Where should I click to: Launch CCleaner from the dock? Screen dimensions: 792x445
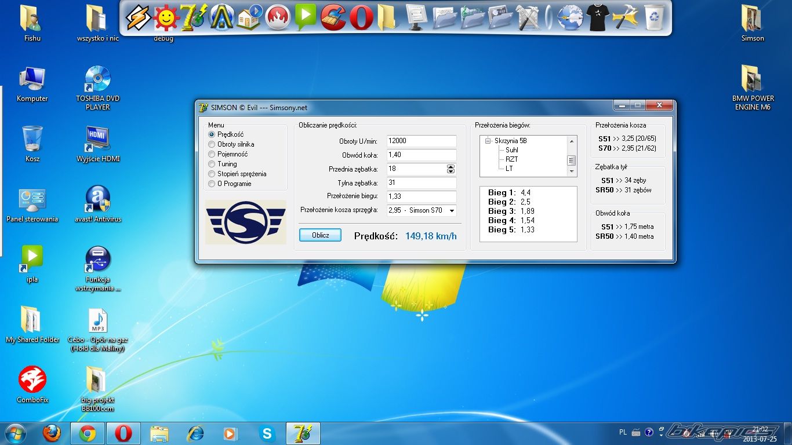coord(333,17)
